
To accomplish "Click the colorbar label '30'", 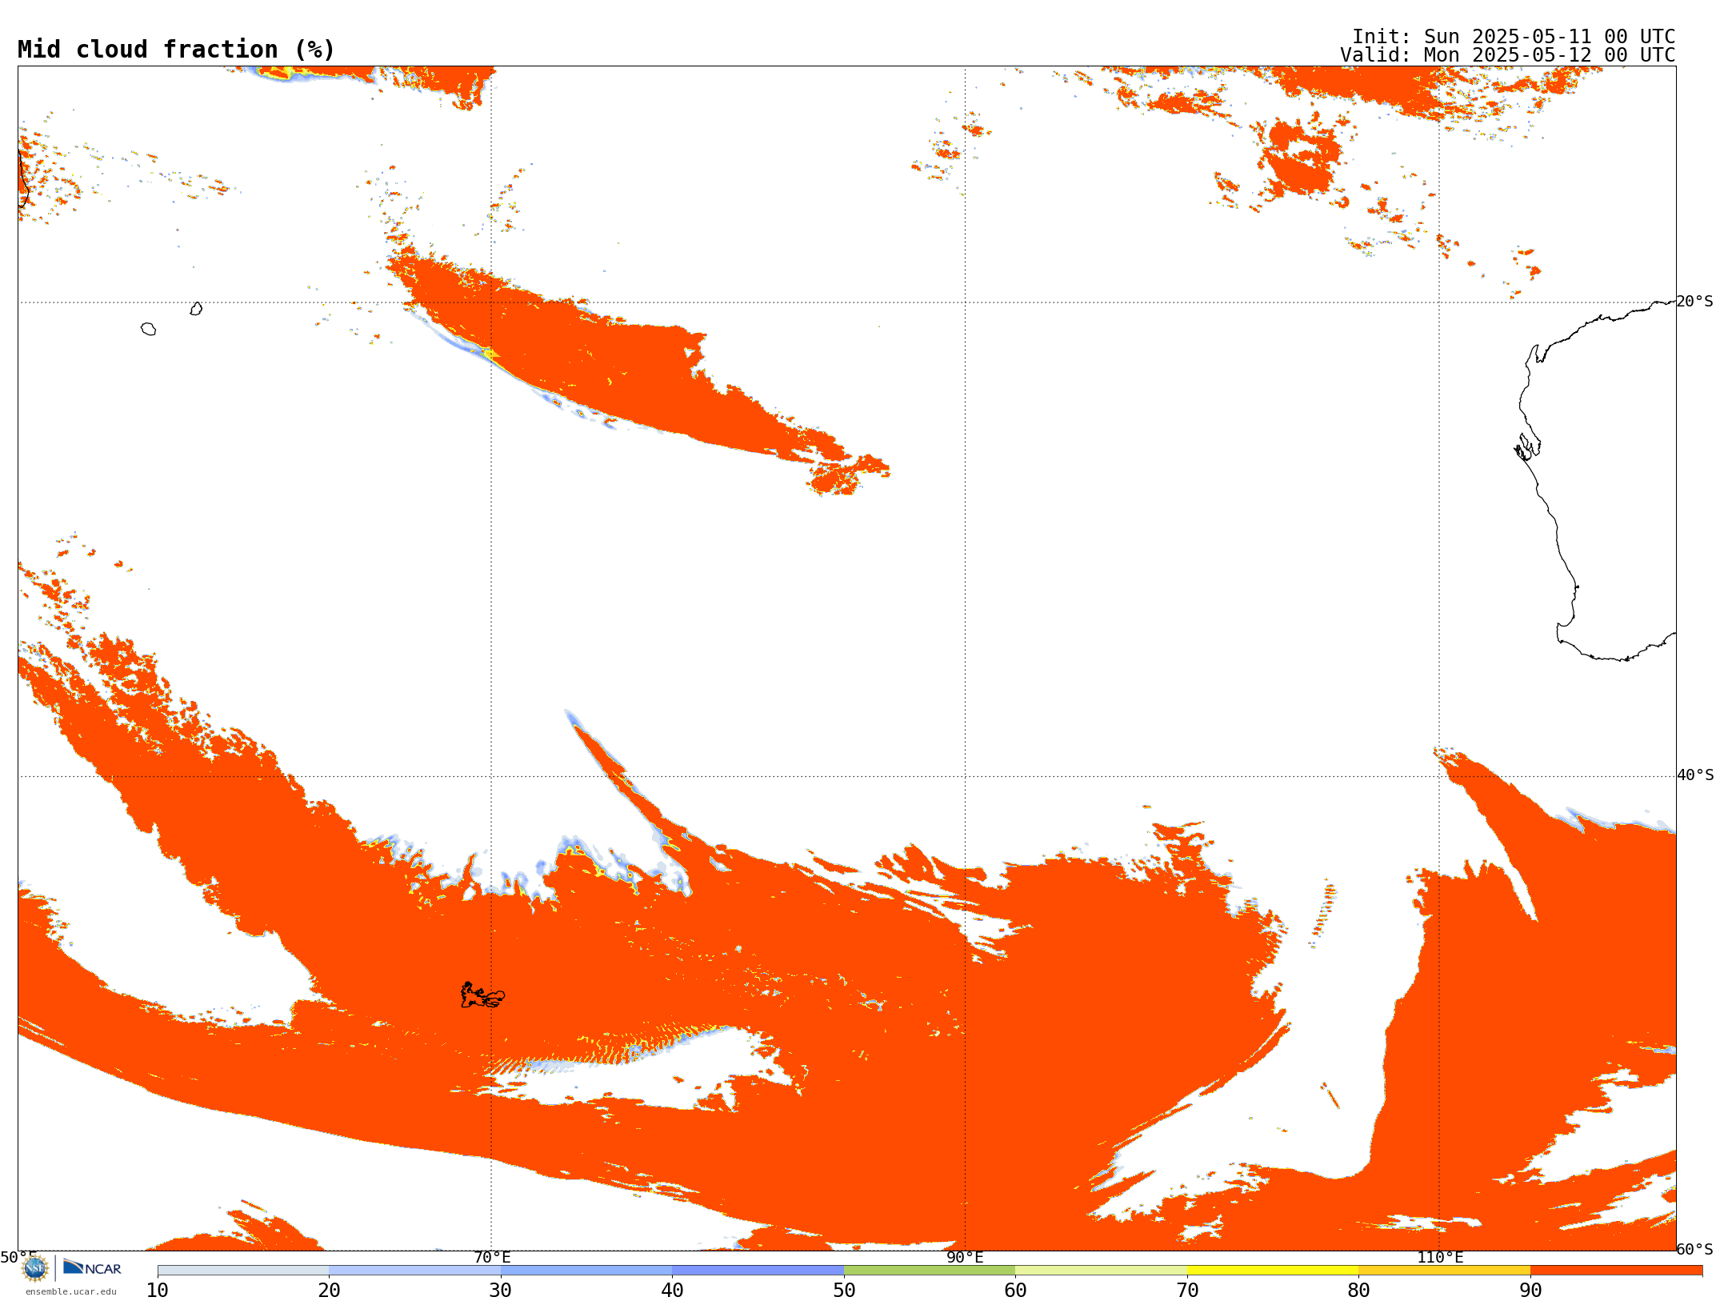I will (501, 1290).
